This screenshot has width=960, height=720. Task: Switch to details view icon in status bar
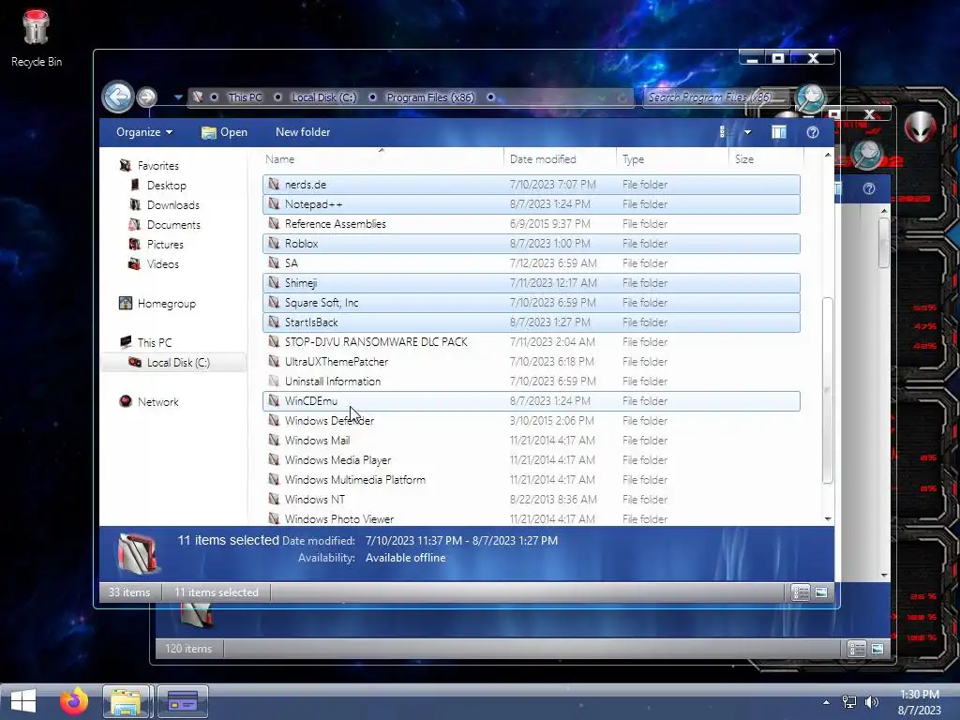801,592
